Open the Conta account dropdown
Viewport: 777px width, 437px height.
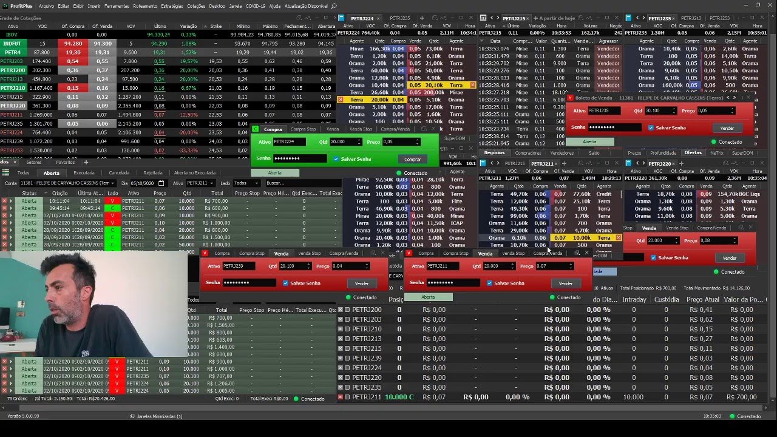112,183
